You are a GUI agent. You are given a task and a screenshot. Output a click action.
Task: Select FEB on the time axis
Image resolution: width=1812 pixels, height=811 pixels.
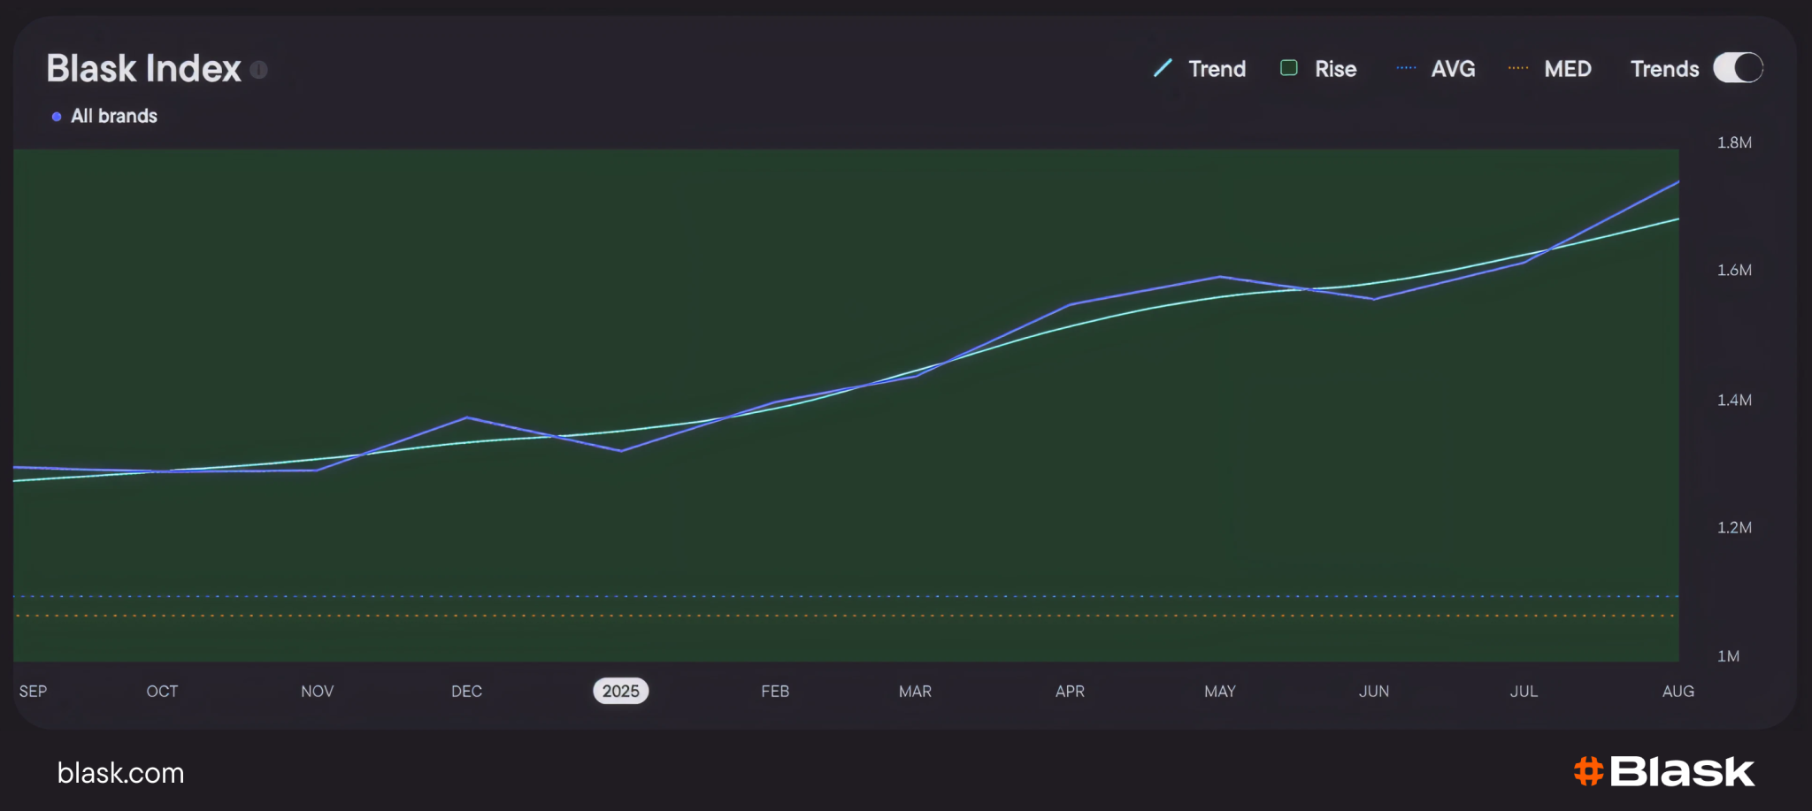775,691
